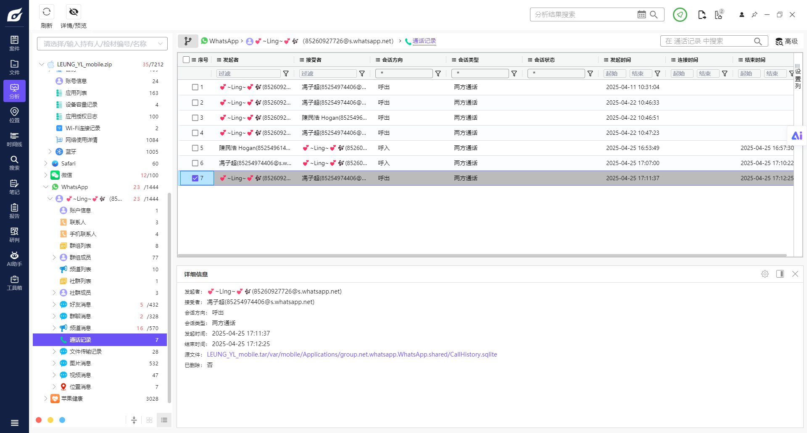Click the floating Ai button at right edge

[797, 136]
